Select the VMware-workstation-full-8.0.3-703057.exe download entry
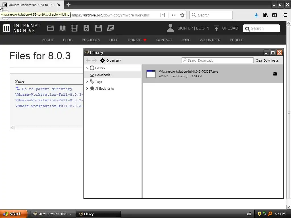The height and width of the screenshot is (218, 291). pyautogui.click(x=213, y=74)
